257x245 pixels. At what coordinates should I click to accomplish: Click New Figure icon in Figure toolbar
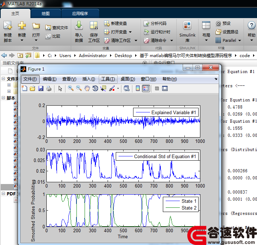pyautogui.click(x=24, y=89)
